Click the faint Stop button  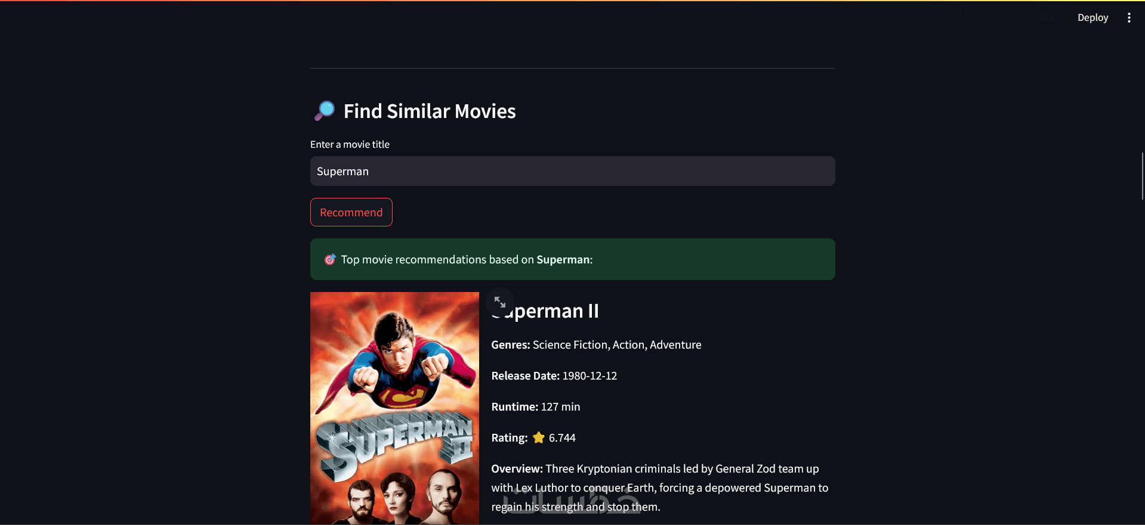(1048, 18)
